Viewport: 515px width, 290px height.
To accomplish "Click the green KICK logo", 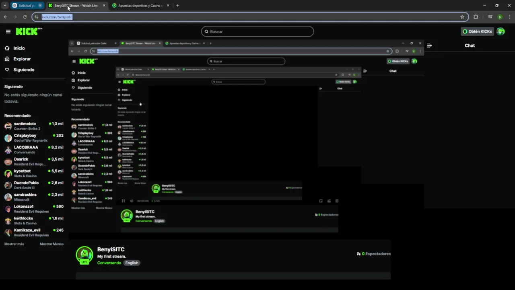I will 29,31.
